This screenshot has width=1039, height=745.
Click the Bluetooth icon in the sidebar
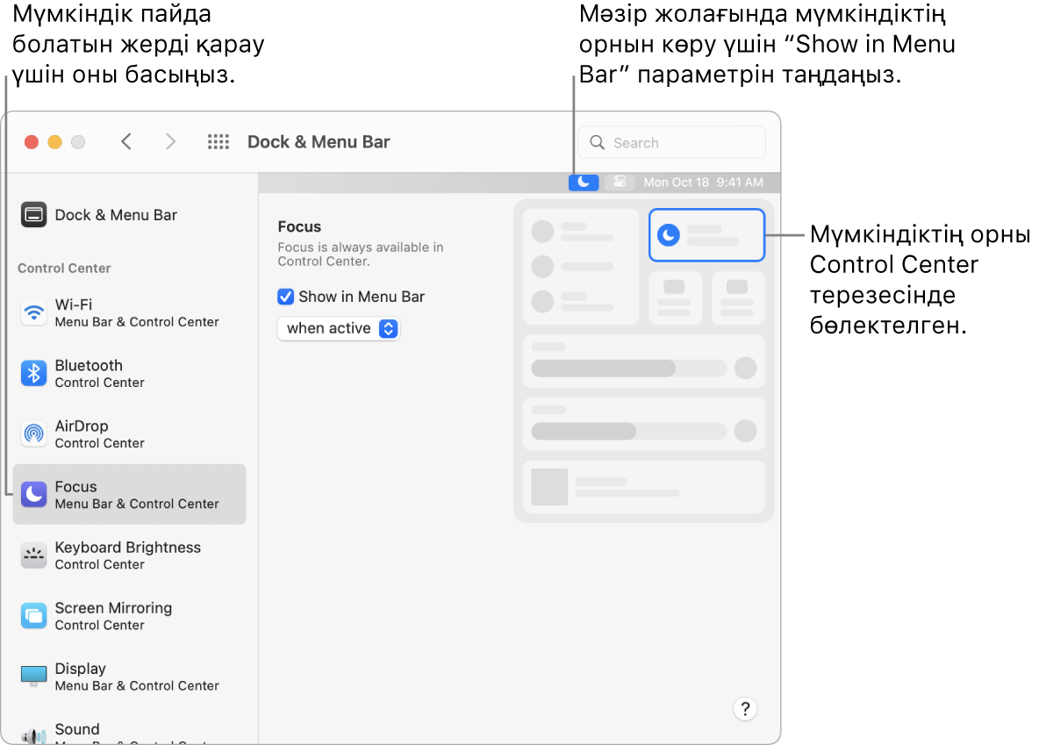32,373
